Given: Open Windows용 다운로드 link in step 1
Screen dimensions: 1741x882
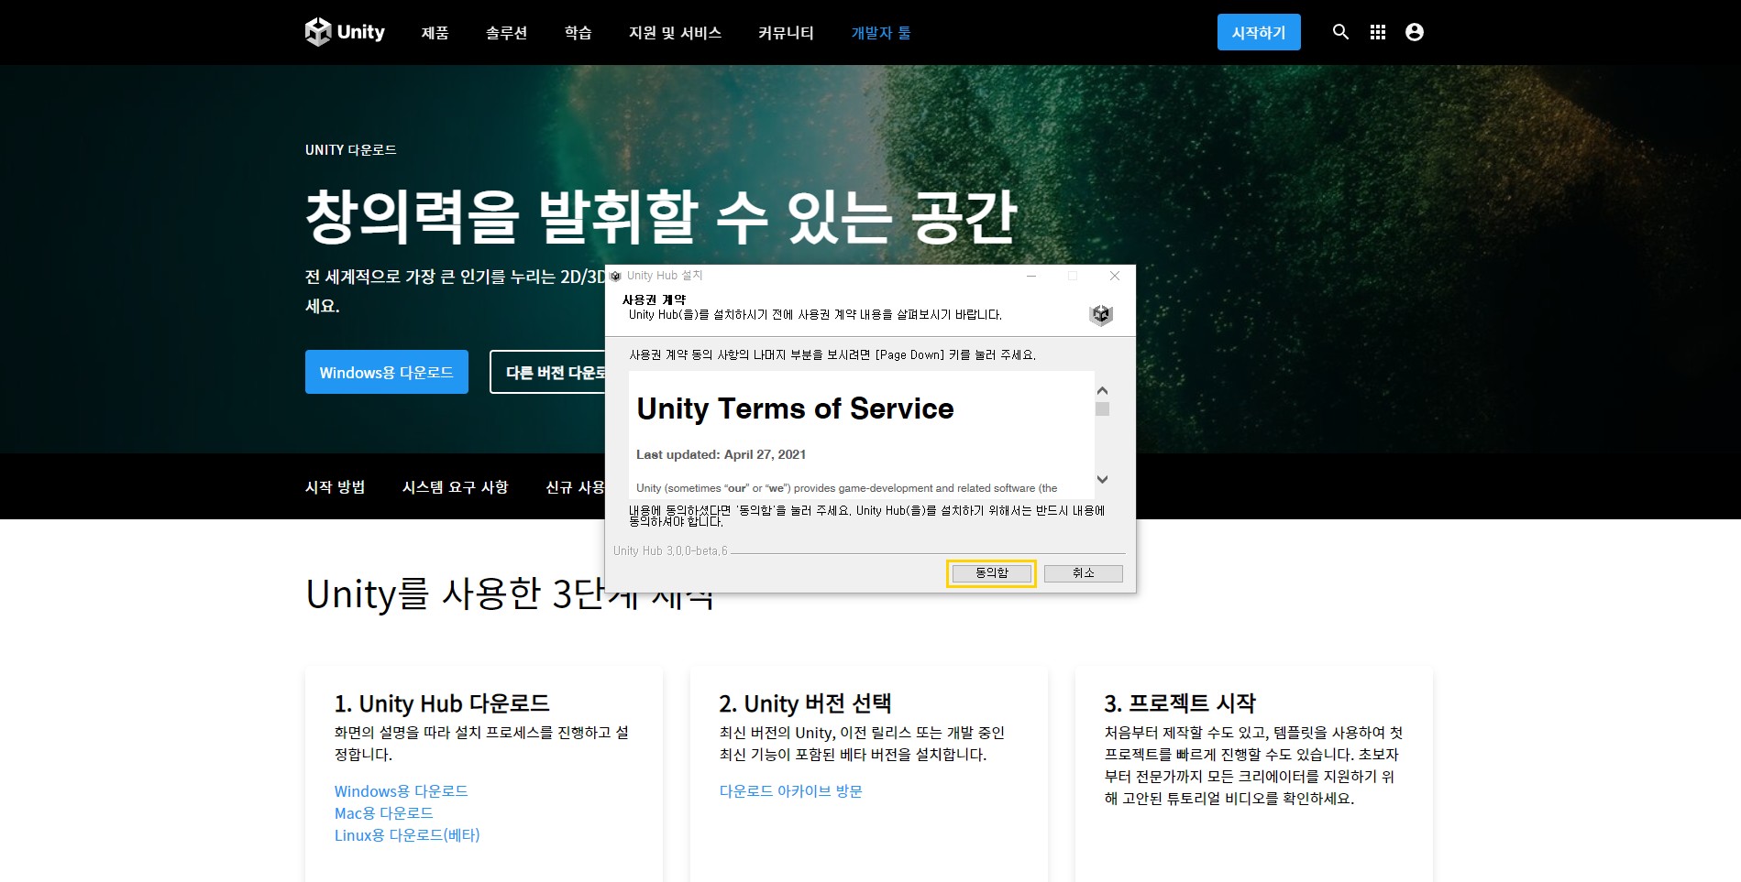Looking at the screenshot, I should (x=401, y=791).
